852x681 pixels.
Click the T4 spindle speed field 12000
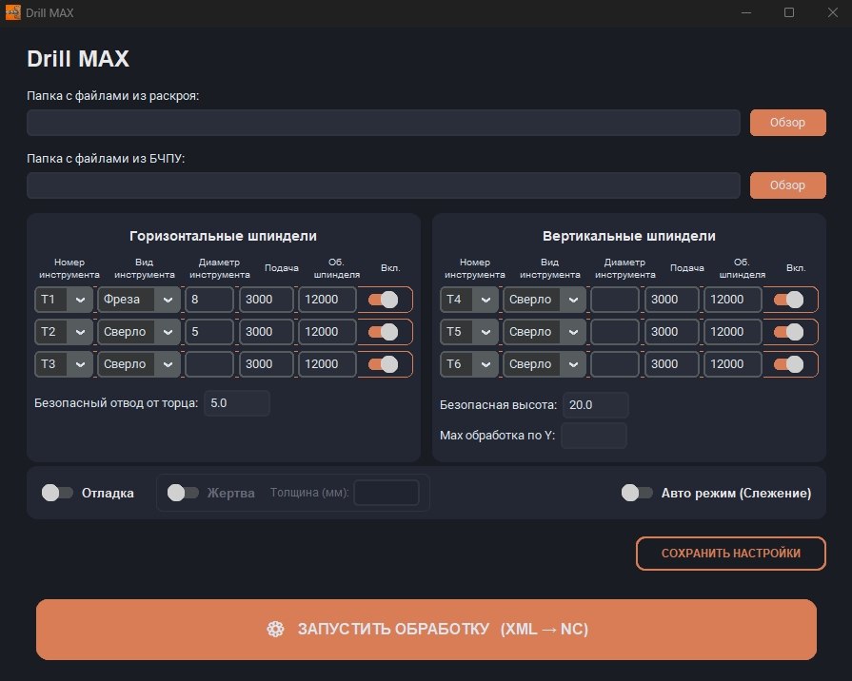(733, 300)
